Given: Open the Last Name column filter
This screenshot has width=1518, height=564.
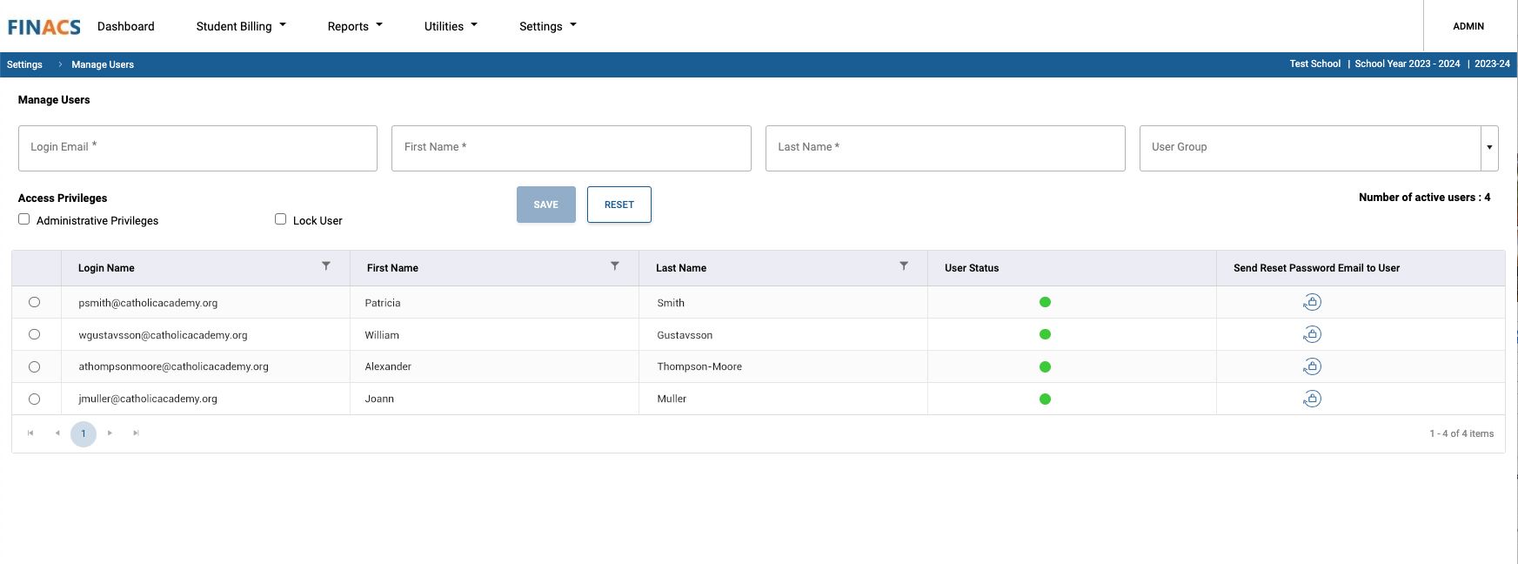Looking at the screenshot, I should (904, 266).
